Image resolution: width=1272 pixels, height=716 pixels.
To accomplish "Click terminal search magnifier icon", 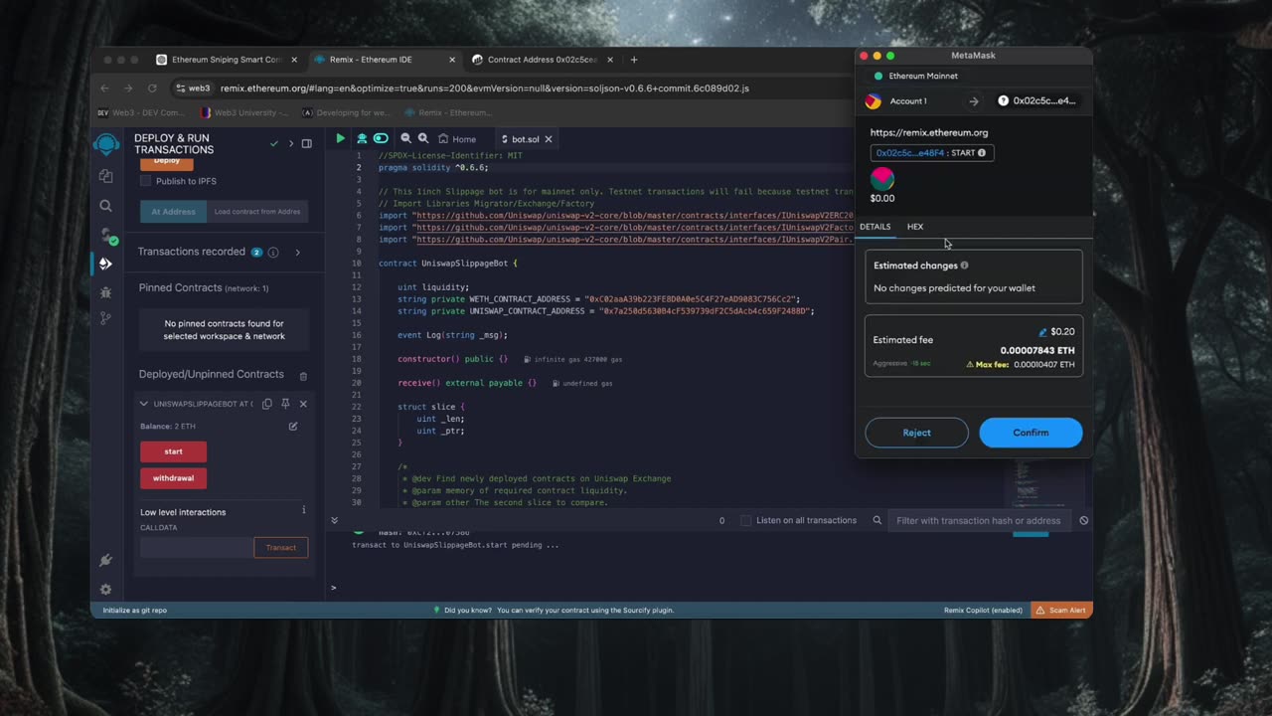I will tap(877, 520).
